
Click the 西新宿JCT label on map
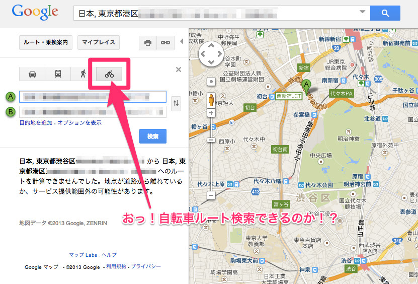pos(289,96)
